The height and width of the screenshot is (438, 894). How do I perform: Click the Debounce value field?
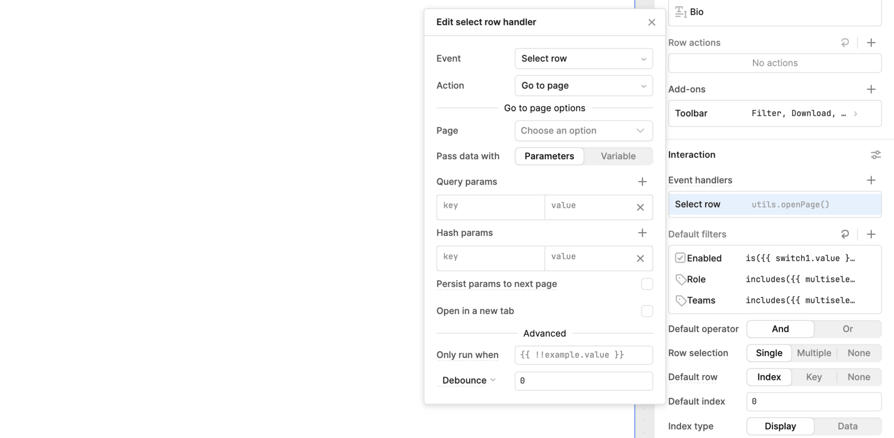point(584,381)
